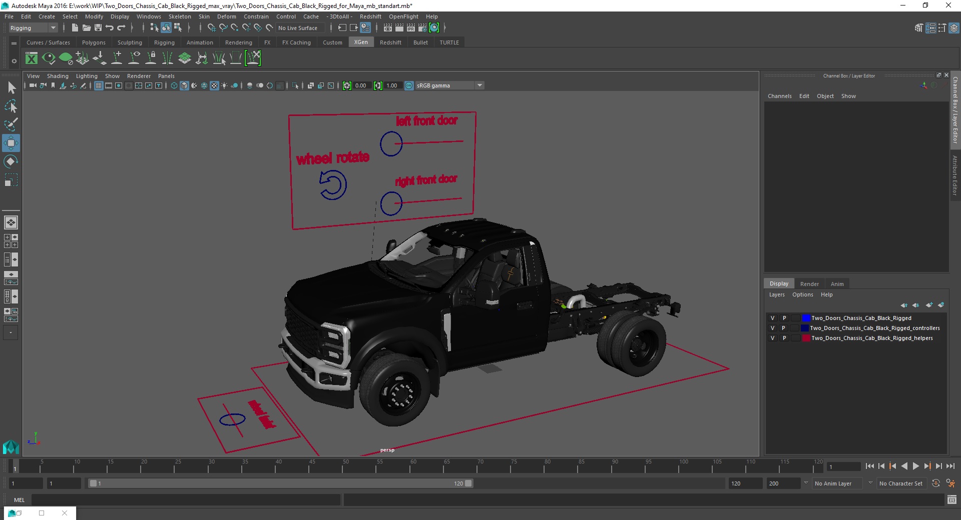Viewport: 961px width, 520px height.
Task: Open the Render View window icon
Action: [388, 28]
